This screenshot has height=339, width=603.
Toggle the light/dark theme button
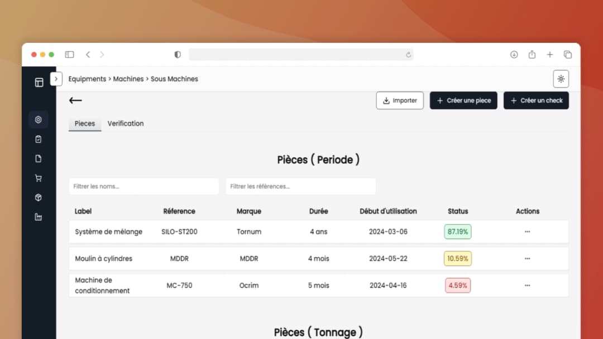click(561, 79)
